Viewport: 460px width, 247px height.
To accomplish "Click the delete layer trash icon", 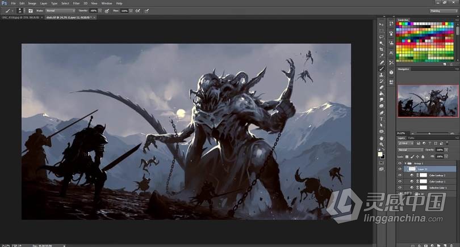I will pyautogui.click(x=451, y=245).
